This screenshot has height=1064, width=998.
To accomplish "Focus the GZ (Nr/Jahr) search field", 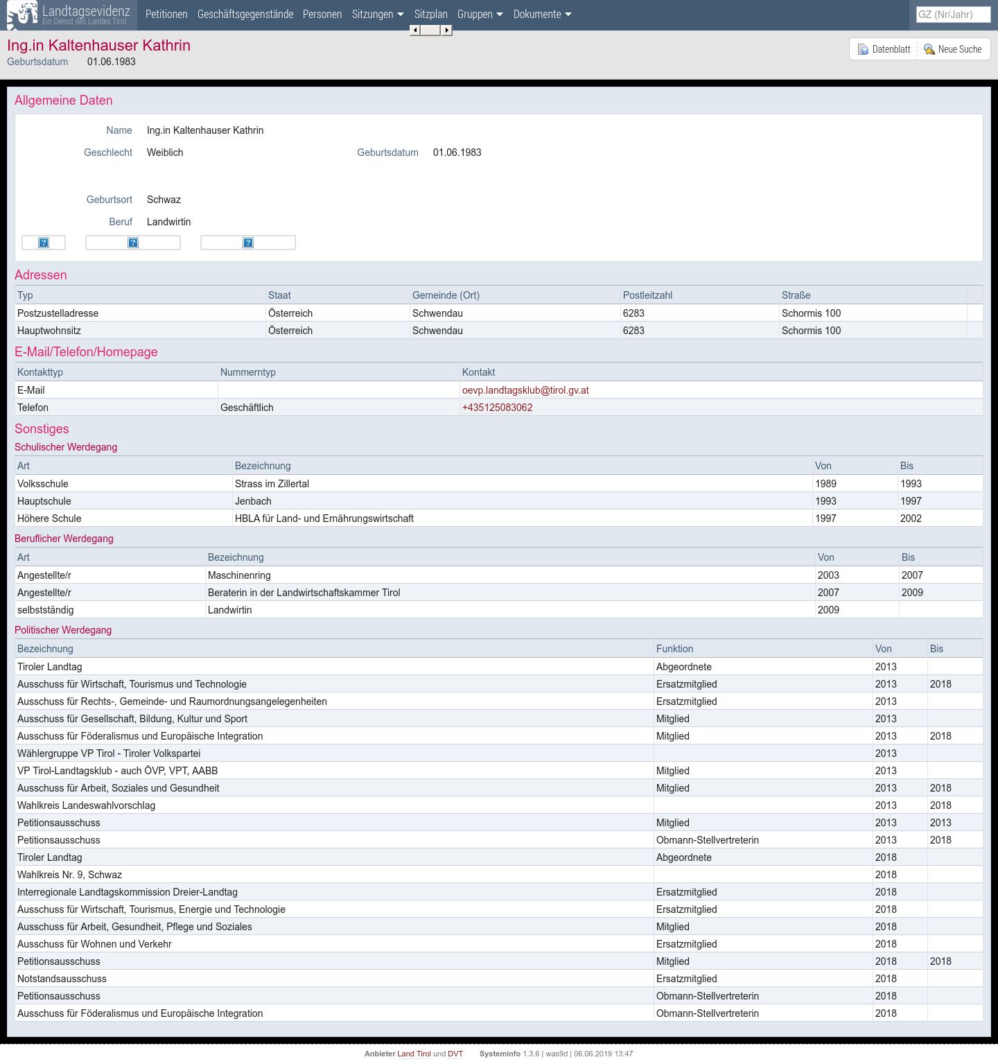I will click(x=953, y=15).
